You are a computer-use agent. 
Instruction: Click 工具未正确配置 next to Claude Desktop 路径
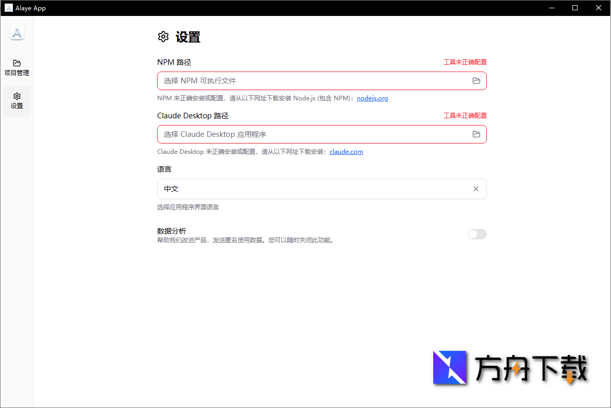point(465,115)
